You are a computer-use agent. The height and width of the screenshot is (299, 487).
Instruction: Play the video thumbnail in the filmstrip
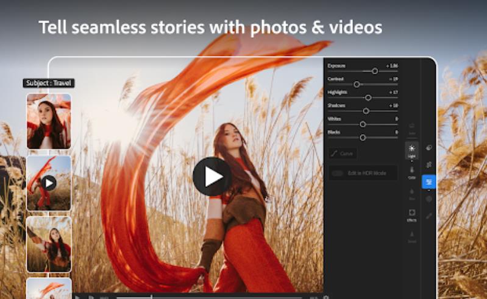[49, 183]
